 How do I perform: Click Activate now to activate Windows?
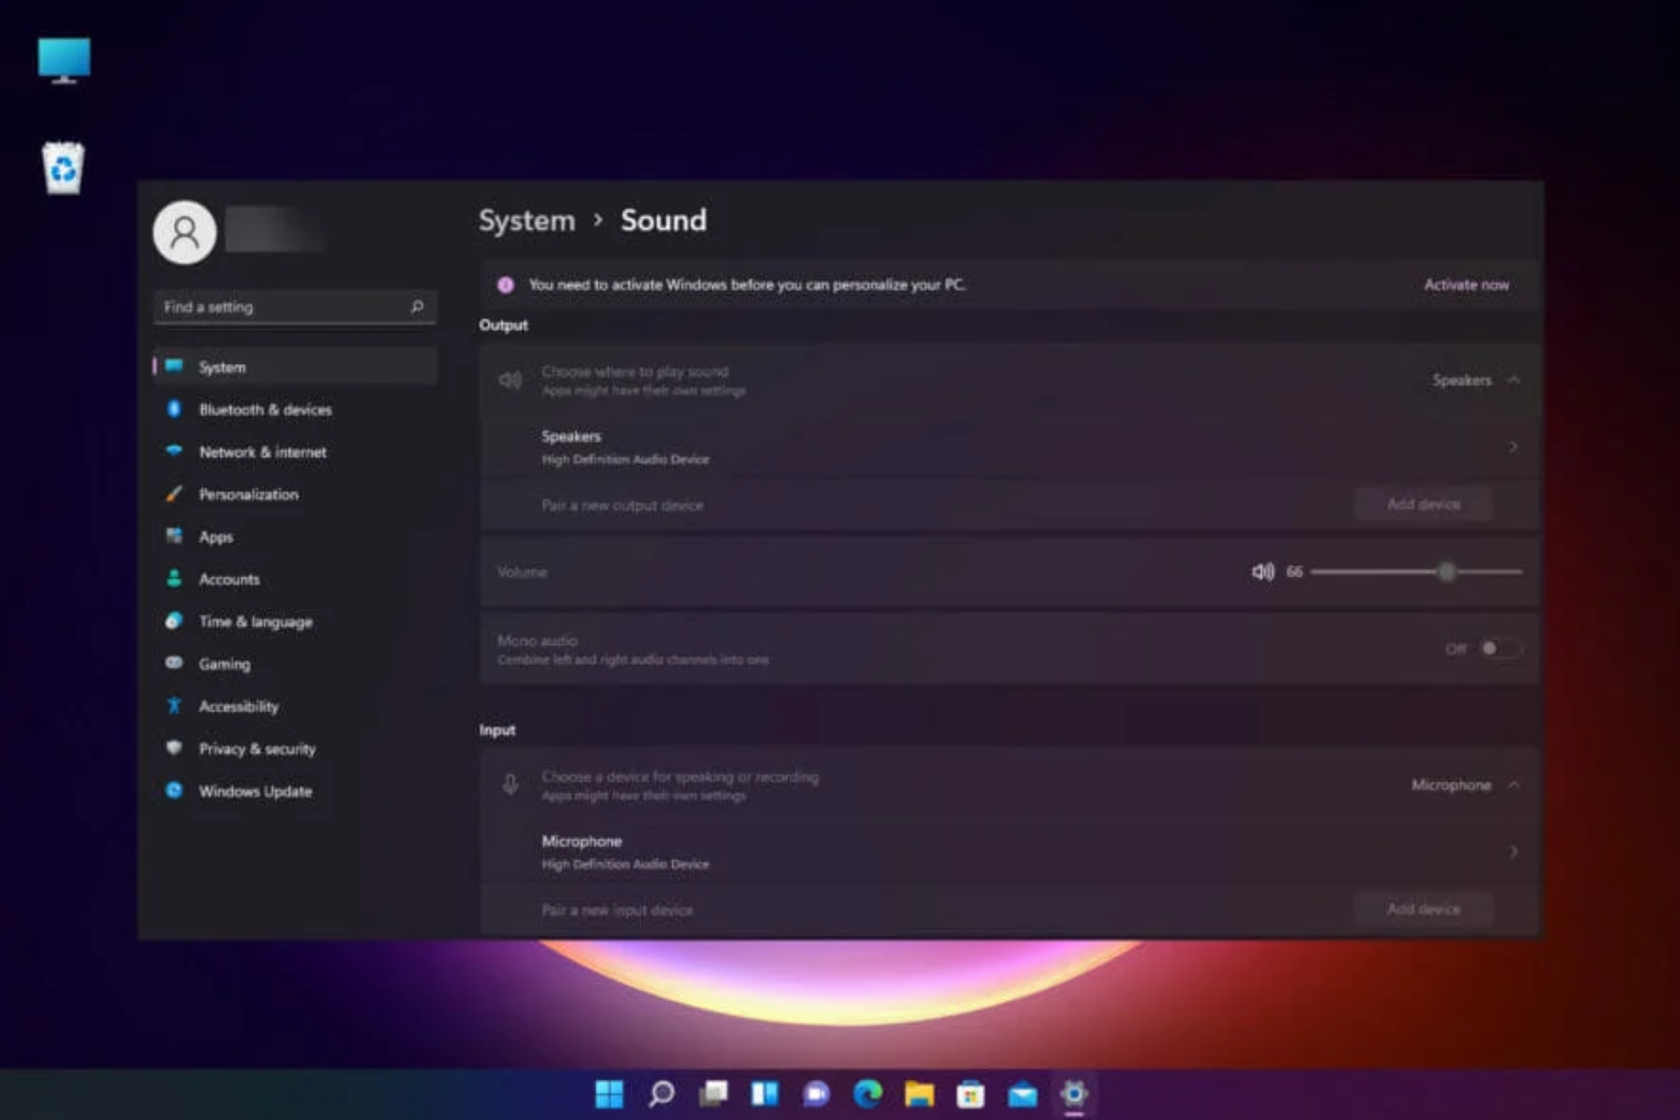[x=1466, y=283]
